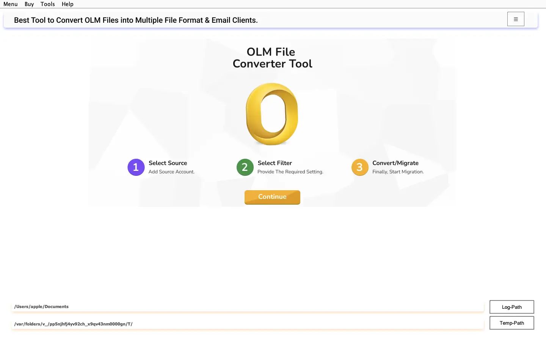
Task: Click the OLM File Converter Tool heading
Action: pos(272,58)
